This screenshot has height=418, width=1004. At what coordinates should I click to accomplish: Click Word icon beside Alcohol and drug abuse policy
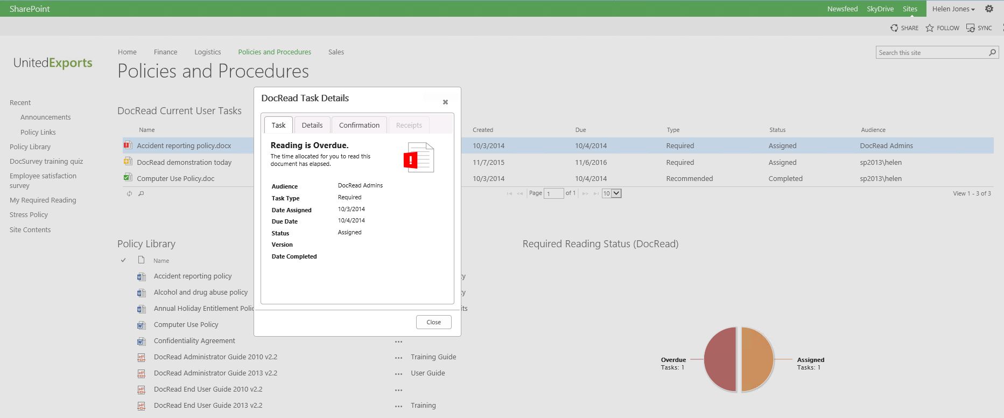click(142, 292)
